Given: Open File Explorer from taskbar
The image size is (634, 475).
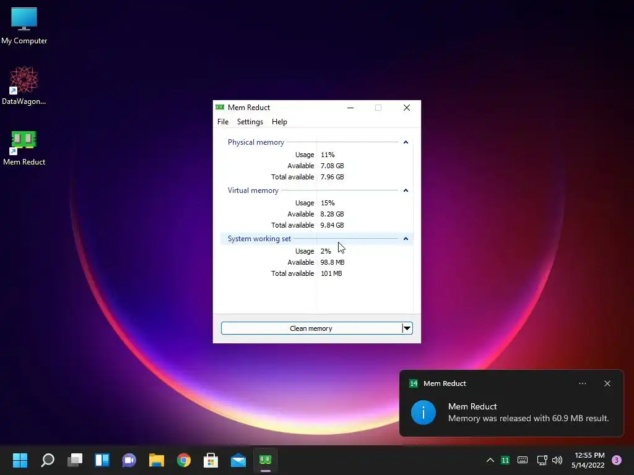Looking at the screenshot, I should click(x=157, y=460).
